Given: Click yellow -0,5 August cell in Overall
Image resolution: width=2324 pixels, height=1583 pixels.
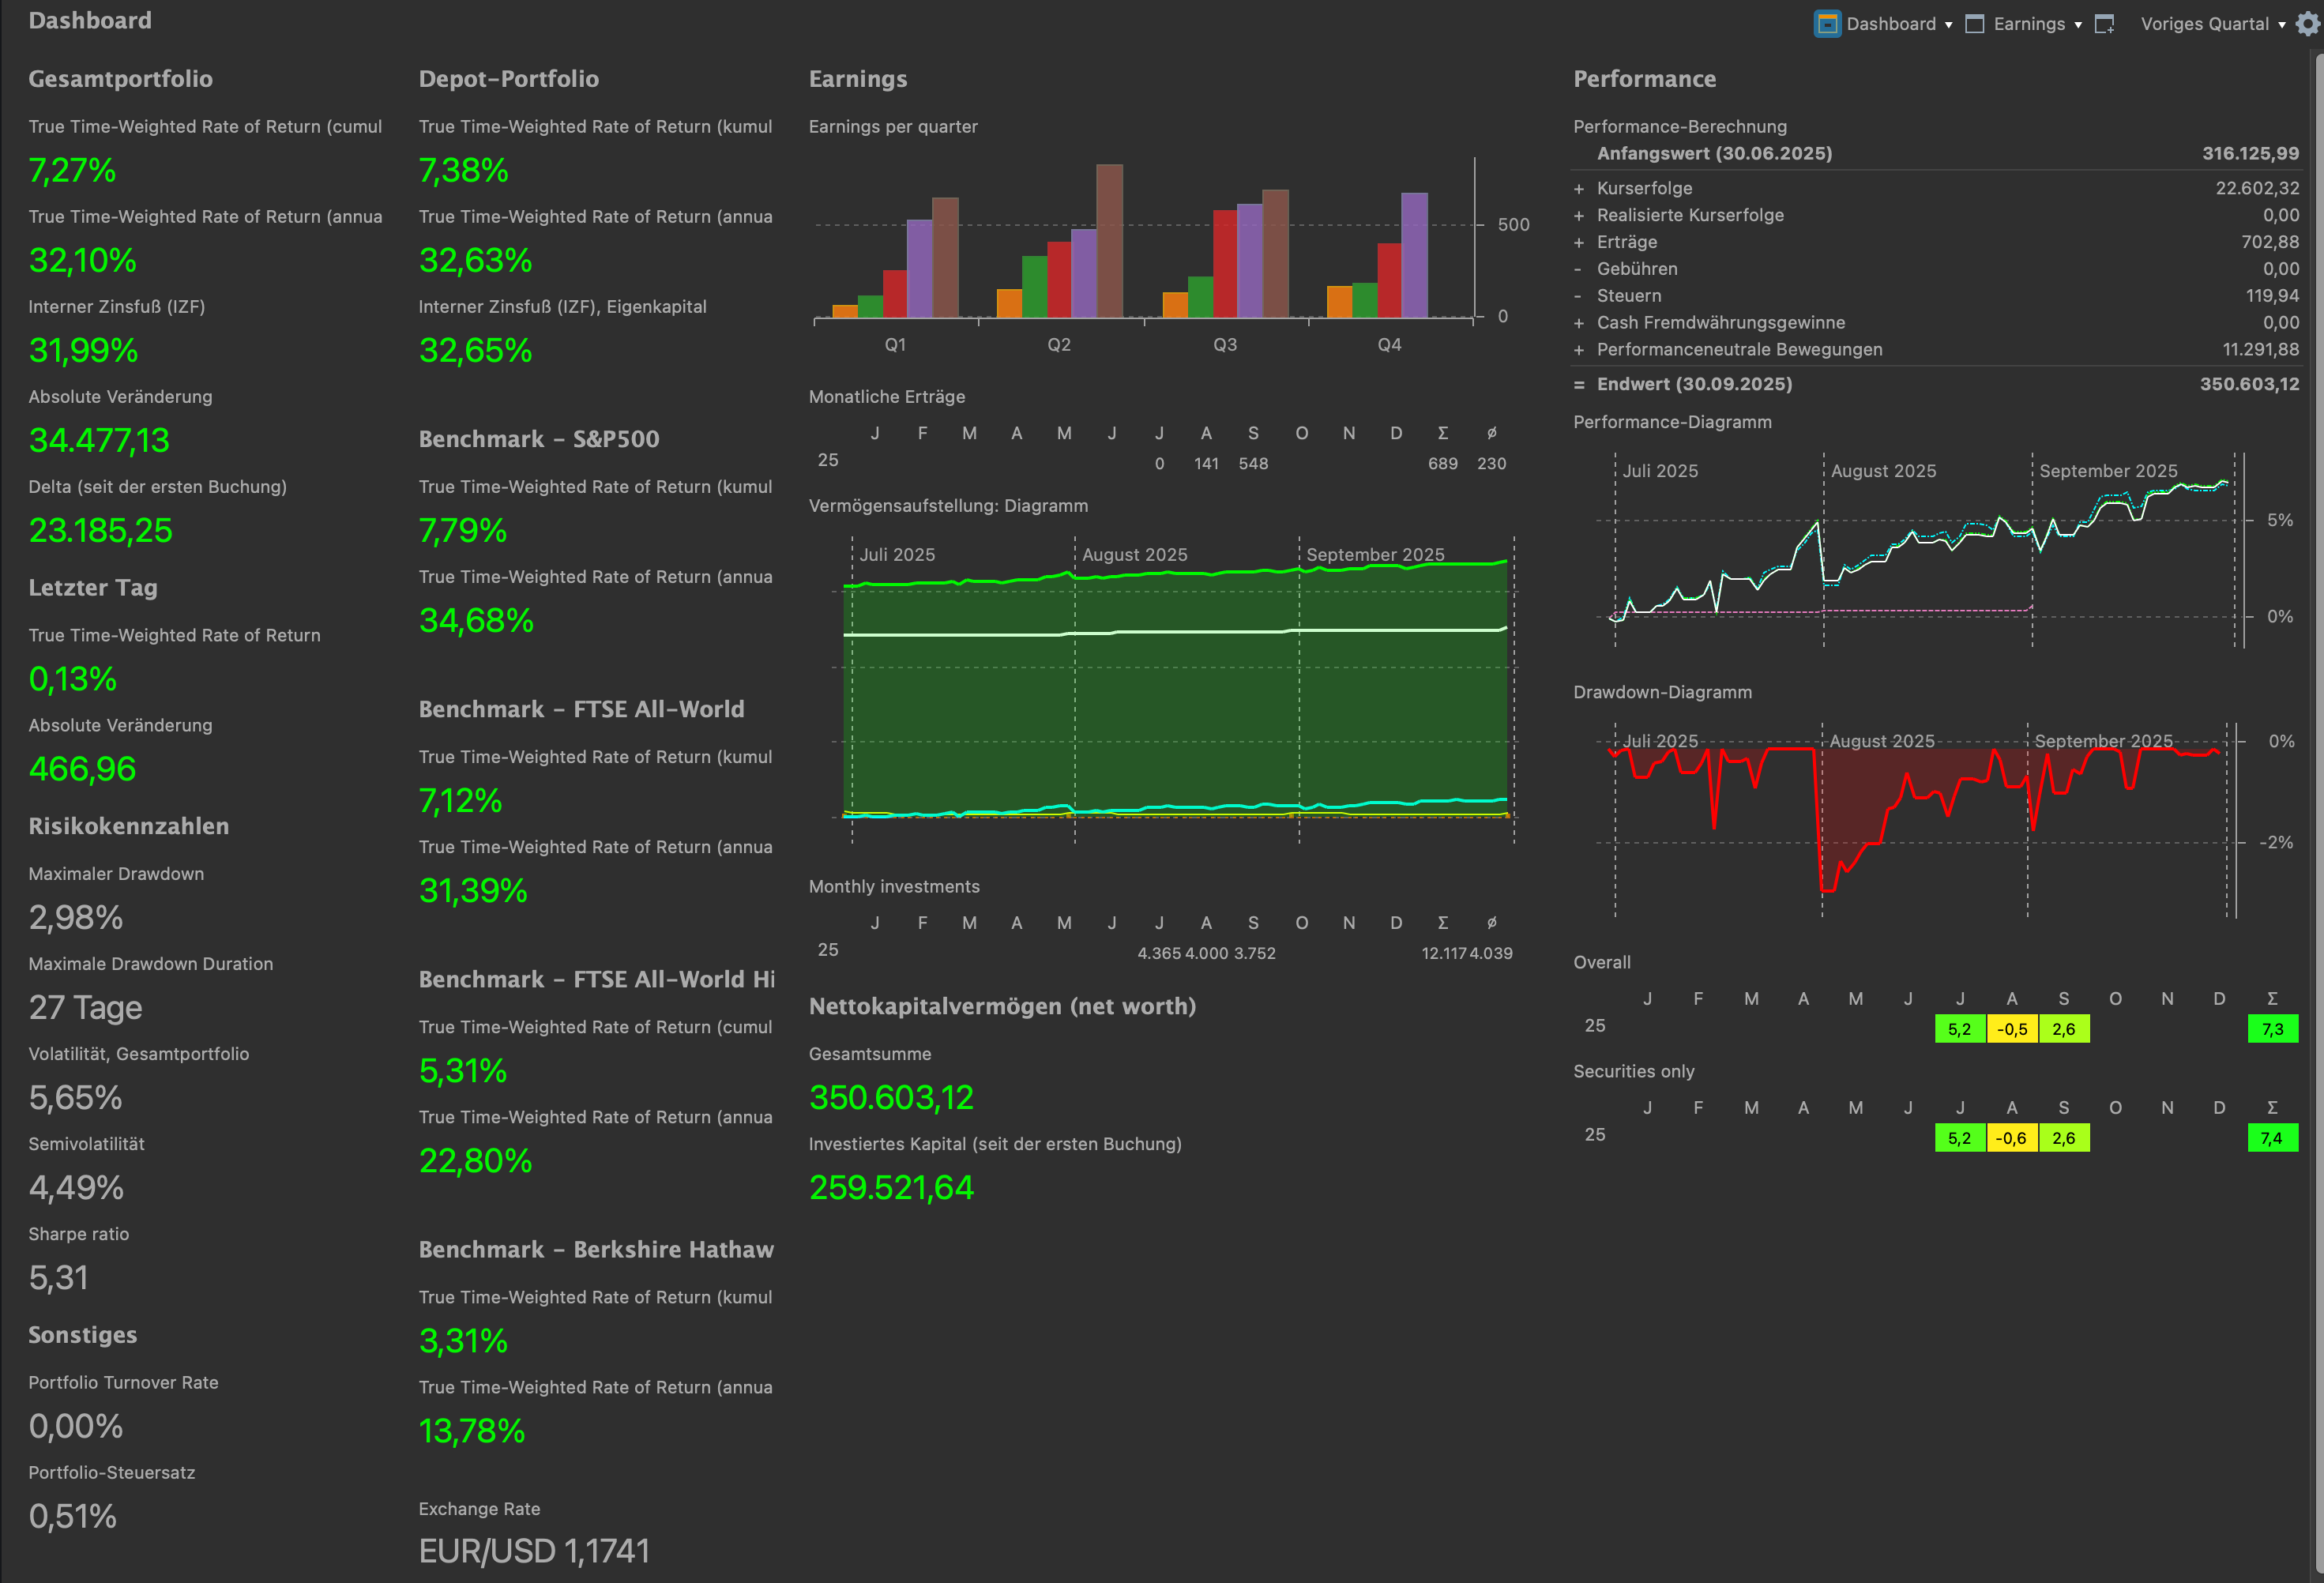Looking at the screenshot, I should pos(2012,1029).
